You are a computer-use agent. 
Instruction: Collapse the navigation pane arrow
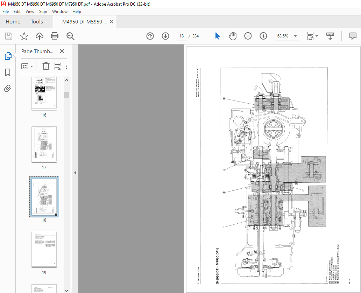pos(75,173)
